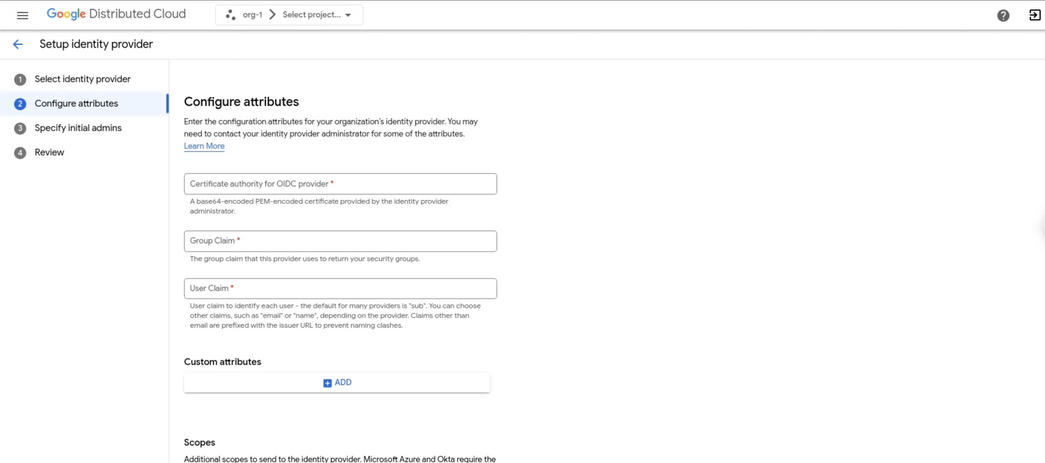This screenshot has width=1045, height=463.
Task: Click the plus icon beside ADD
Action: click(x=327, y=383)
